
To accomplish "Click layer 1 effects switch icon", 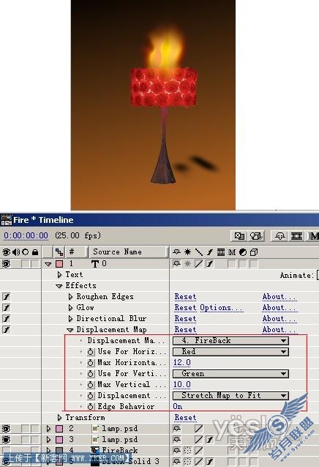I will 210,264.
